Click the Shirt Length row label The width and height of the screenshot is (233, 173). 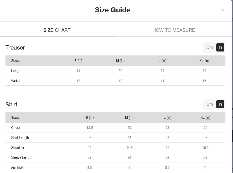pos(20,137)
